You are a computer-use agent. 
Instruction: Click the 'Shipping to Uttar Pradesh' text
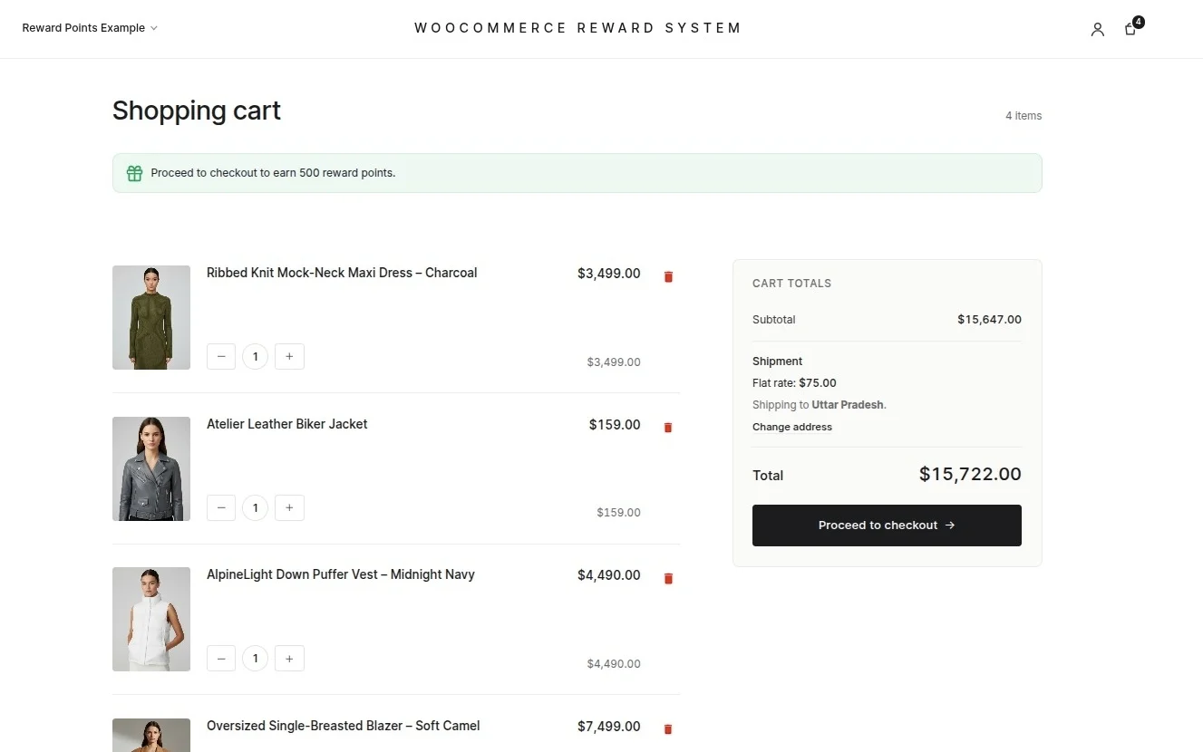[820, 405]
